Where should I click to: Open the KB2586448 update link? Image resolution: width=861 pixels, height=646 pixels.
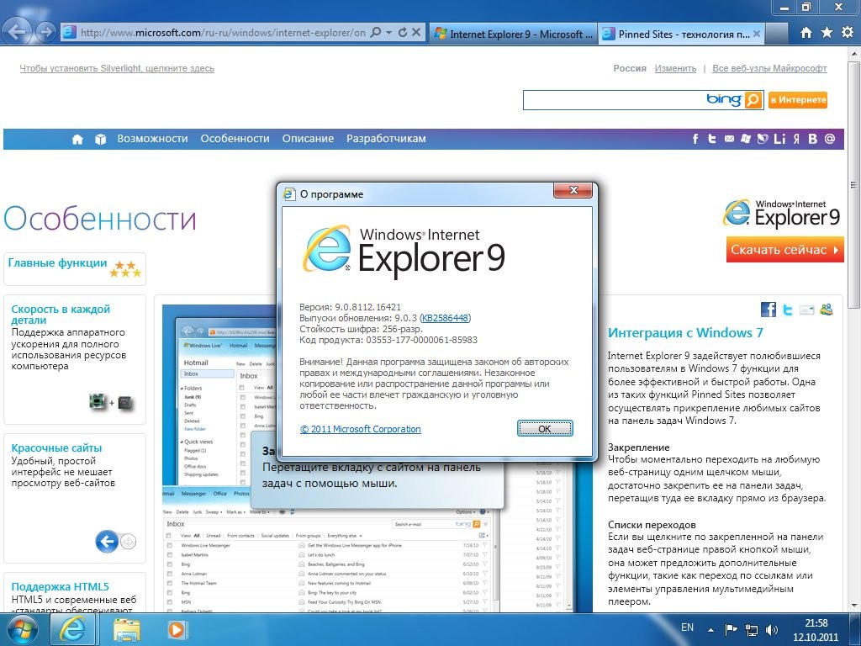[445, 318]
